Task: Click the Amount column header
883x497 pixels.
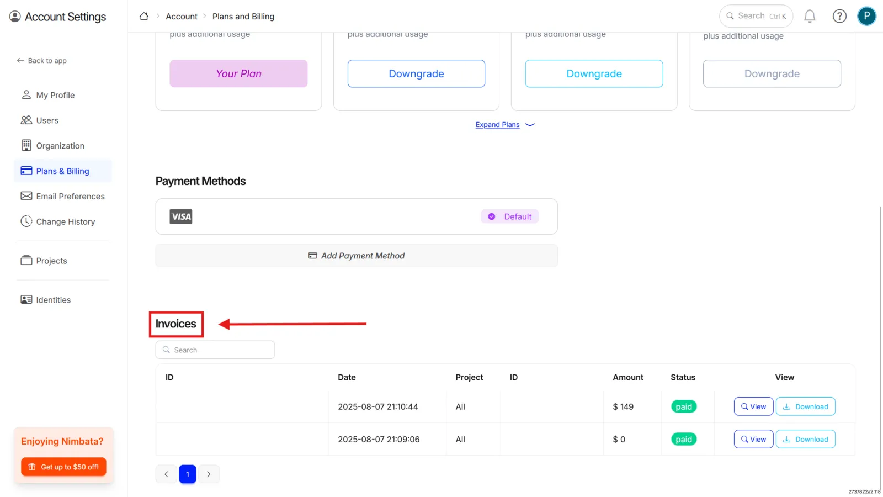Action: pos(628,377)
